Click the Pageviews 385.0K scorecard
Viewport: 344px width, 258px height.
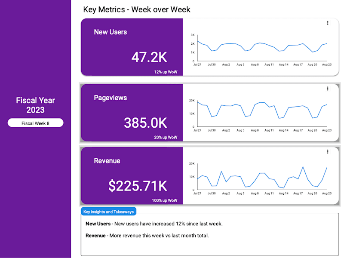[132, 113]
